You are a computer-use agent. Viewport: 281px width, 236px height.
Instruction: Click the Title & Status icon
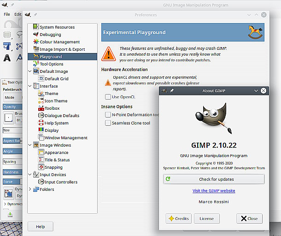(41, 159)
